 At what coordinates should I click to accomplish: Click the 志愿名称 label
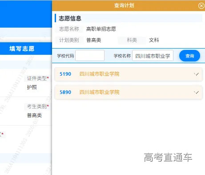click(69, 29)
